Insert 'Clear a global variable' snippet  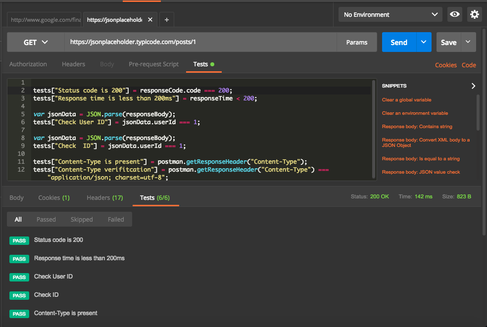[x=406, y=100]
